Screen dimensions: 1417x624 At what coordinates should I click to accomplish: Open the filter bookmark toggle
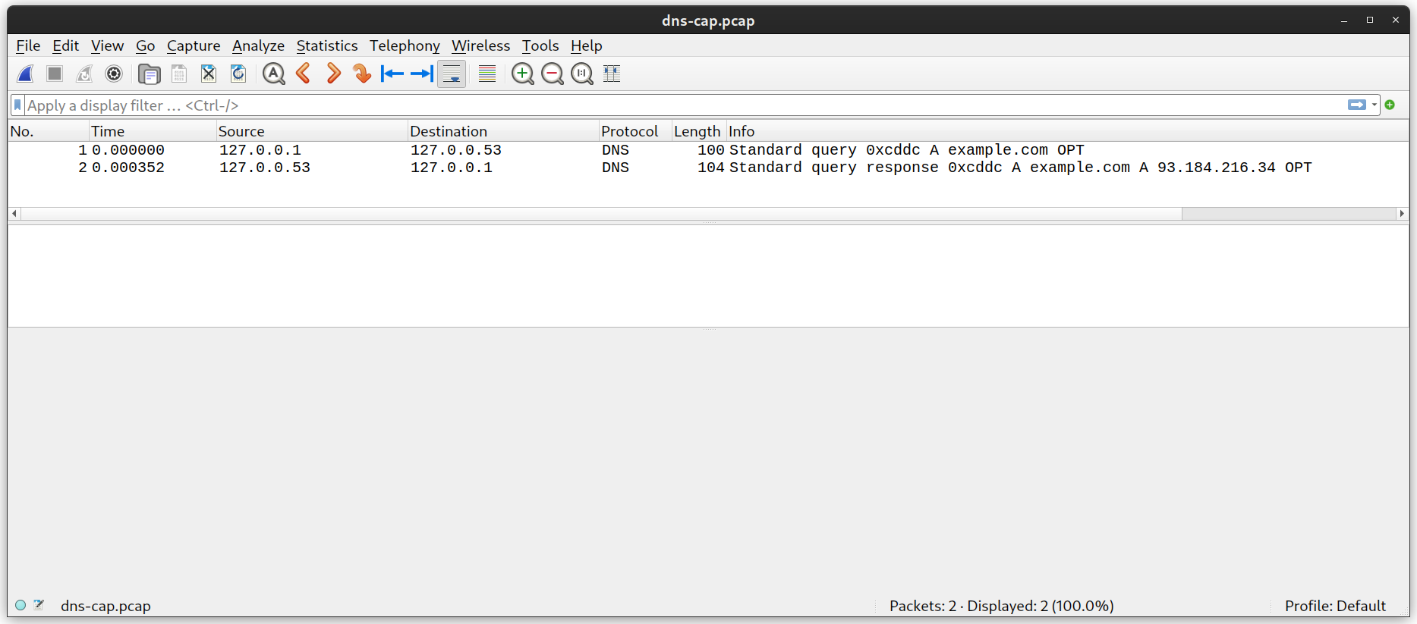click(17, 105)
